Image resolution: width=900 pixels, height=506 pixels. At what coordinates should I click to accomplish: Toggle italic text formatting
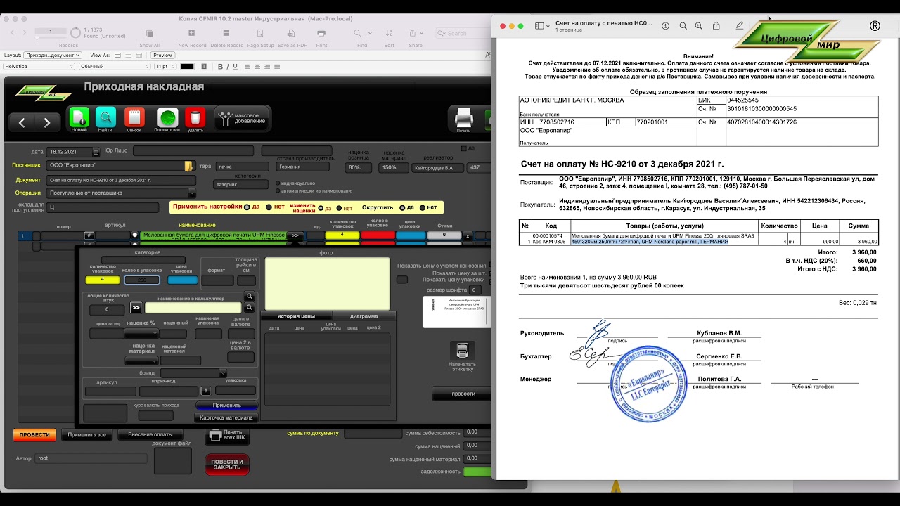pos(229,66)
